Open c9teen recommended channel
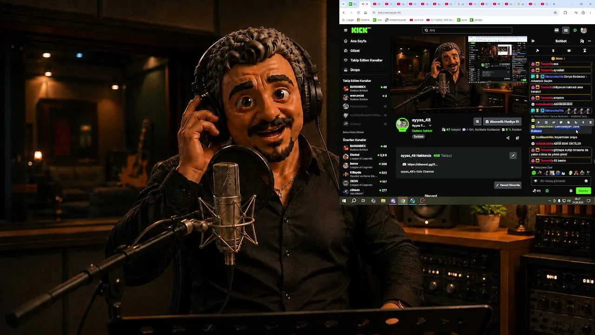This screenshot has width=595, height=335. tap(365, 191)
